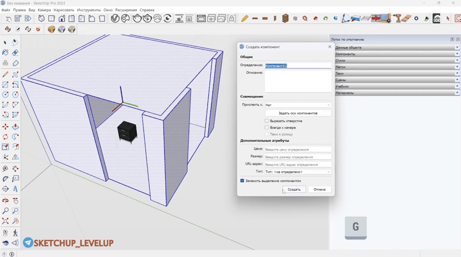This screenshot has height=257, width=461.
Task: Select the Rotate tool
Action: (5, 137)
